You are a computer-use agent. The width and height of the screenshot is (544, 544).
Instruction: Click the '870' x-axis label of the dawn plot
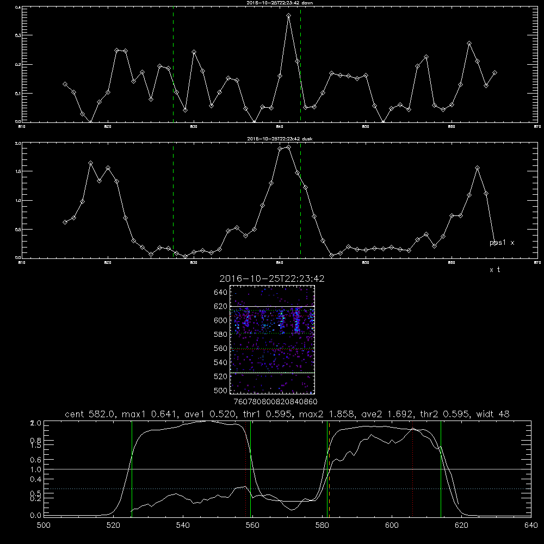[537, 127]
